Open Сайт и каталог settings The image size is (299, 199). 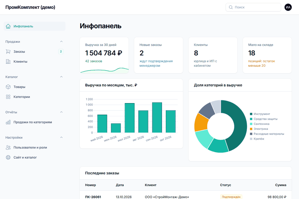pyautogui.click(x=34, y=157)
